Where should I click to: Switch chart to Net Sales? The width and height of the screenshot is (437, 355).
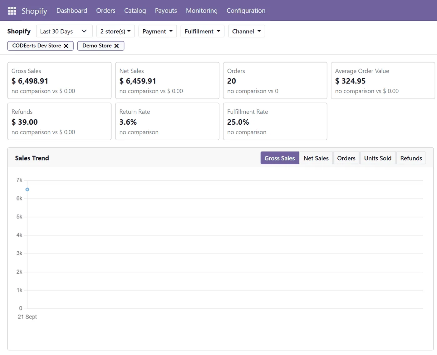pyautogui.click(x=316, y=158)
